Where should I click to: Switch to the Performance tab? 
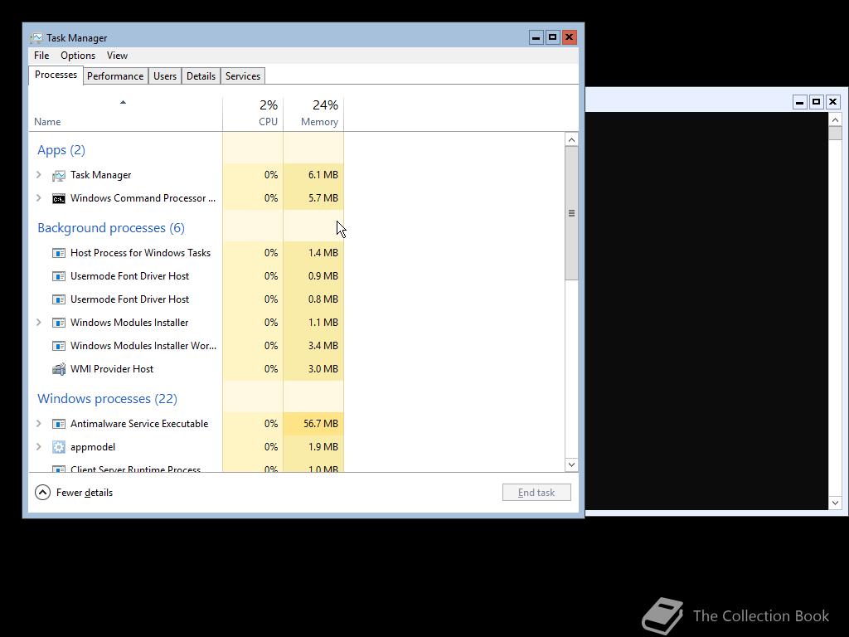click(x=115, y=75)
